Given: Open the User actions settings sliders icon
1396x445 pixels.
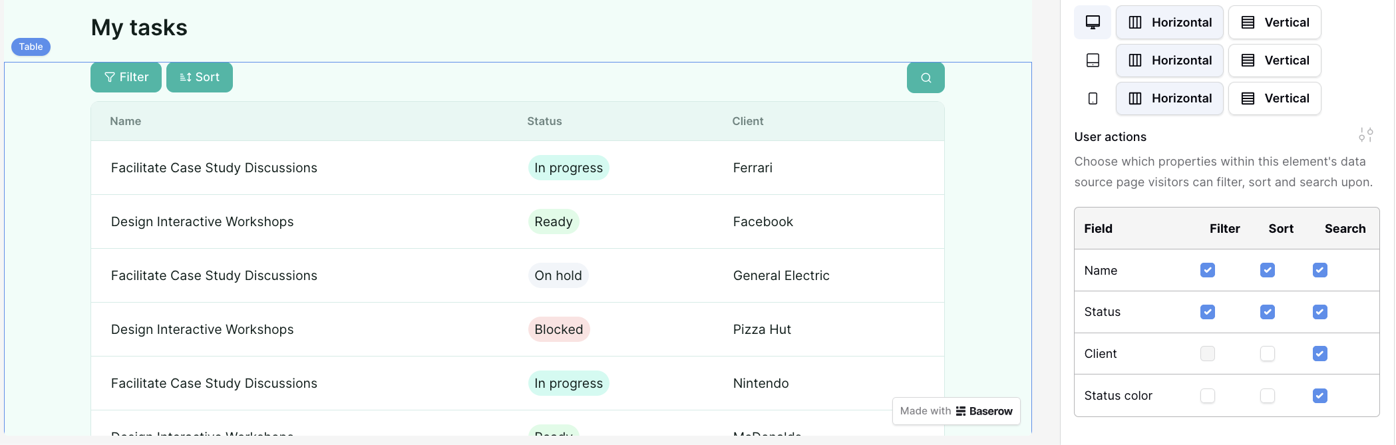Looking at the screenshot, I should click(x=1365, y=135).
